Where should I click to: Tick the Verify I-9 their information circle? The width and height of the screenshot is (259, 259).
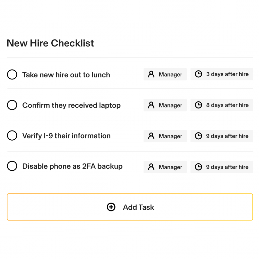(12, 136)
